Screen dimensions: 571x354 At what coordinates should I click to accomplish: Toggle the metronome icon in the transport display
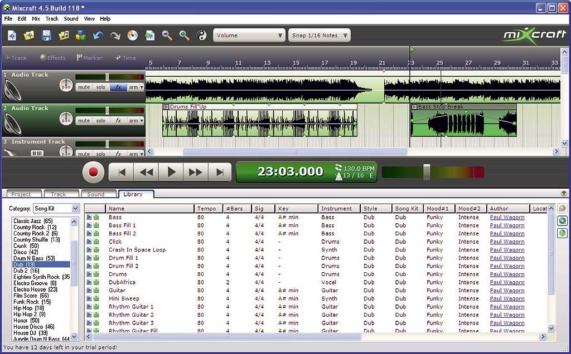(338, 176)
